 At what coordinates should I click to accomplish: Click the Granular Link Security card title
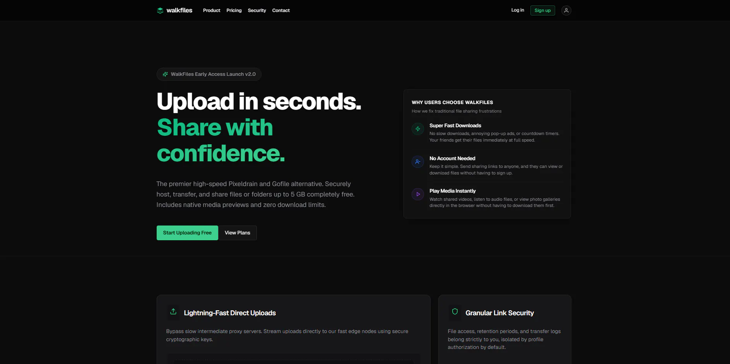[499, 313]
